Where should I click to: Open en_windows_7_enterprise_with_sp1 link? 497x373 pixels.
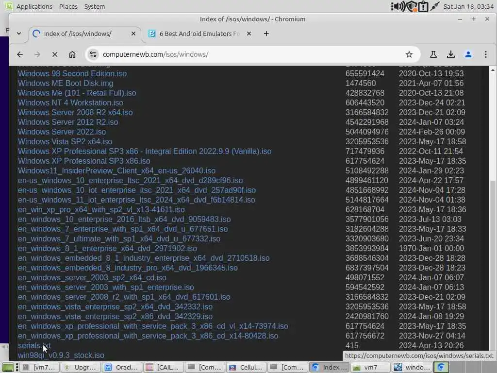pos(123,229)
